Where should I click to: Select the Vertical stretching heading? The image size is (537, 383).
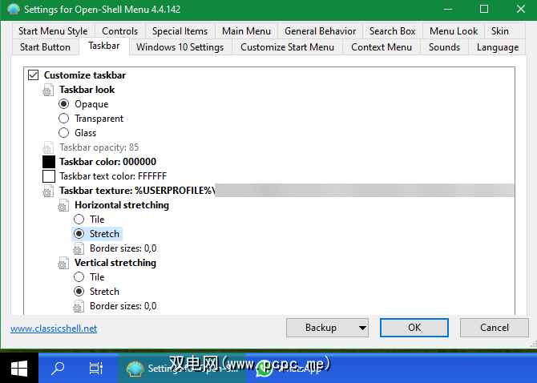click(115, 263)
